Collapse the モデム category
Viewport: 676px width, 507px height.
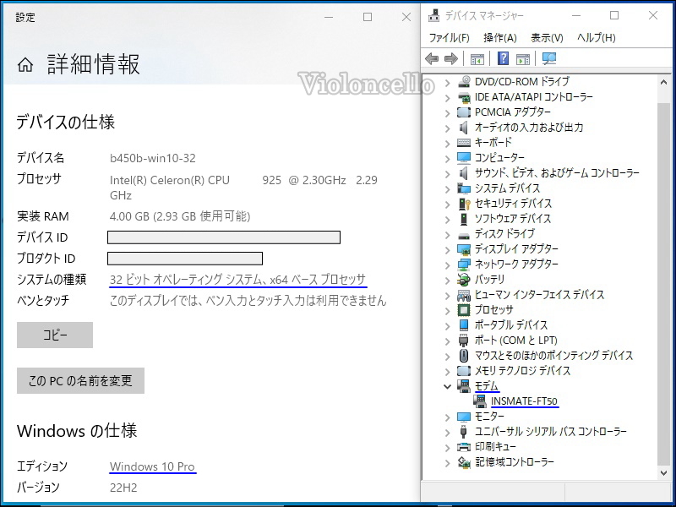pos(447,386)
